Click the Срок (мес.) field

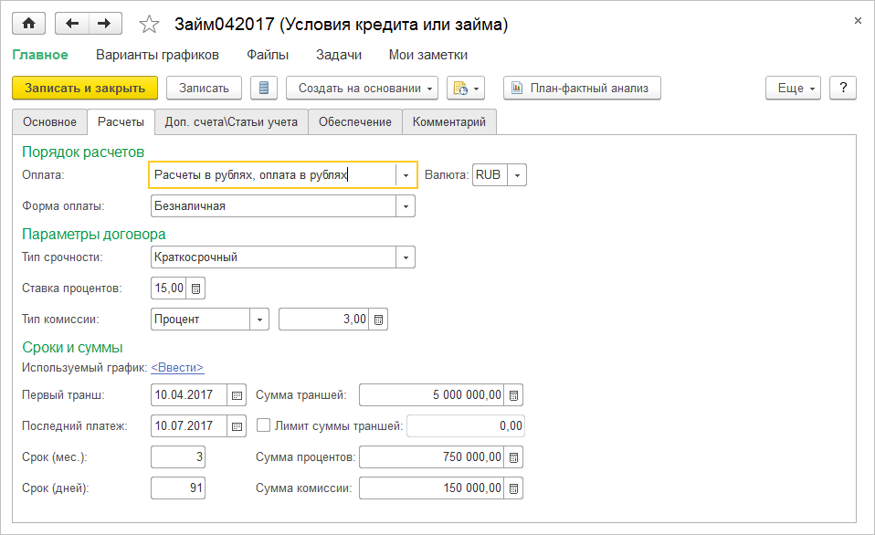(178, 457)
